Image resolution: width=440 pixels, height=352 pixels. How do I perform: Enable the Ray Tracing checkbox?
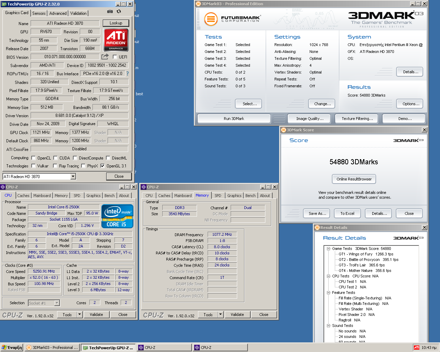click(55, 166)
